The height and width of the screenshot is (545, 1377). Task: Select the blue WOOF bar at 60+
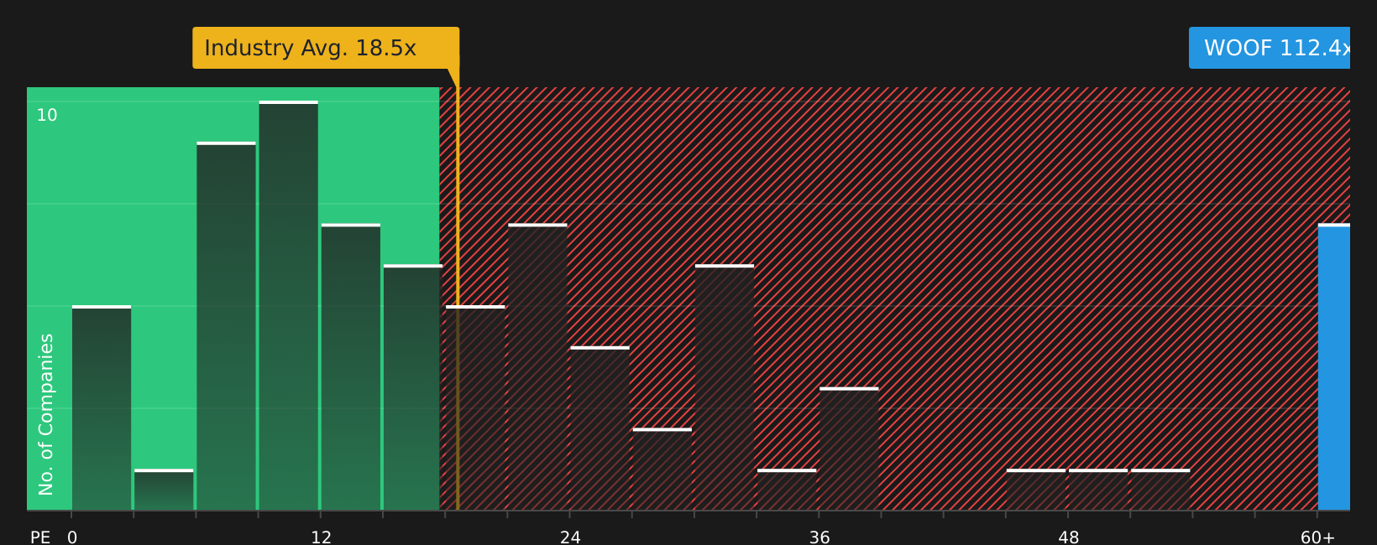1333,367
